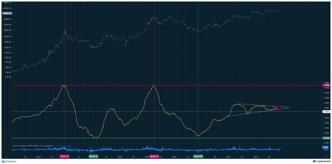Select the red vertical line at Dec 2017
Viewport: 332px width, 164px height.
point(64,115)
